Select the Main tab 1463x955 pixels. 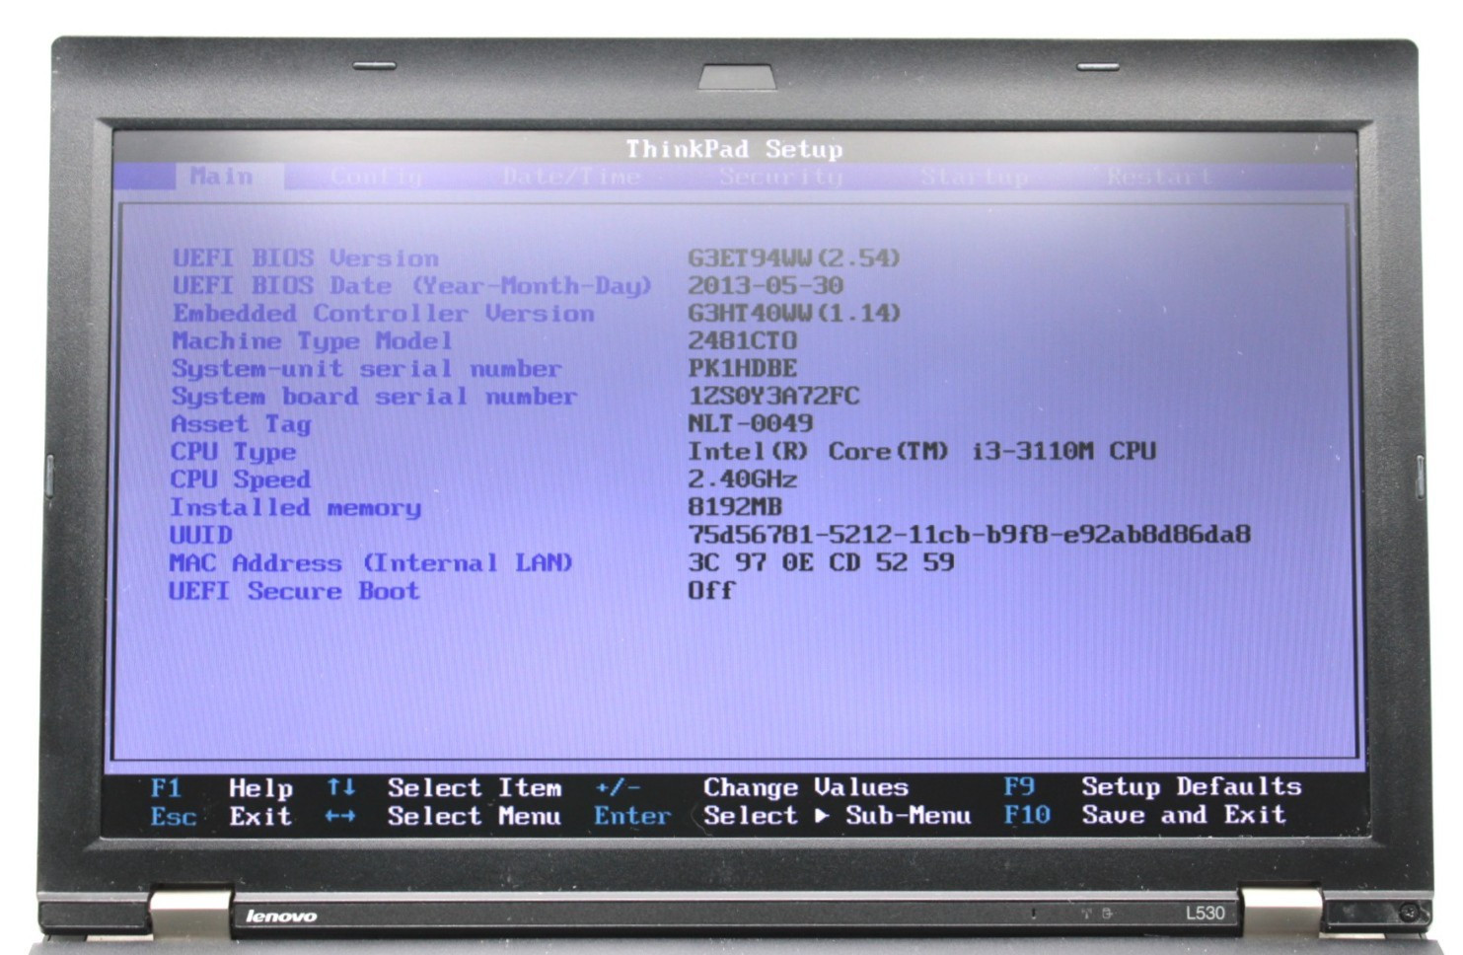[x=222, y=177]
